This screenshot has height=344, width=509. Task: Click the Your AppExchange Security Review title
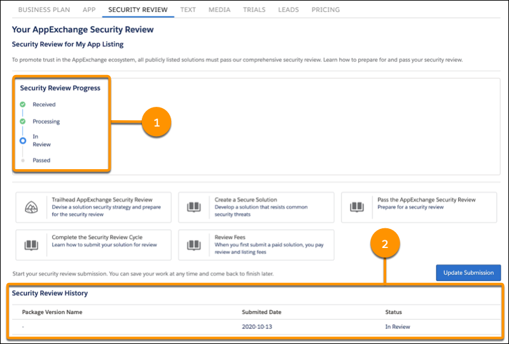coord(83,29)
